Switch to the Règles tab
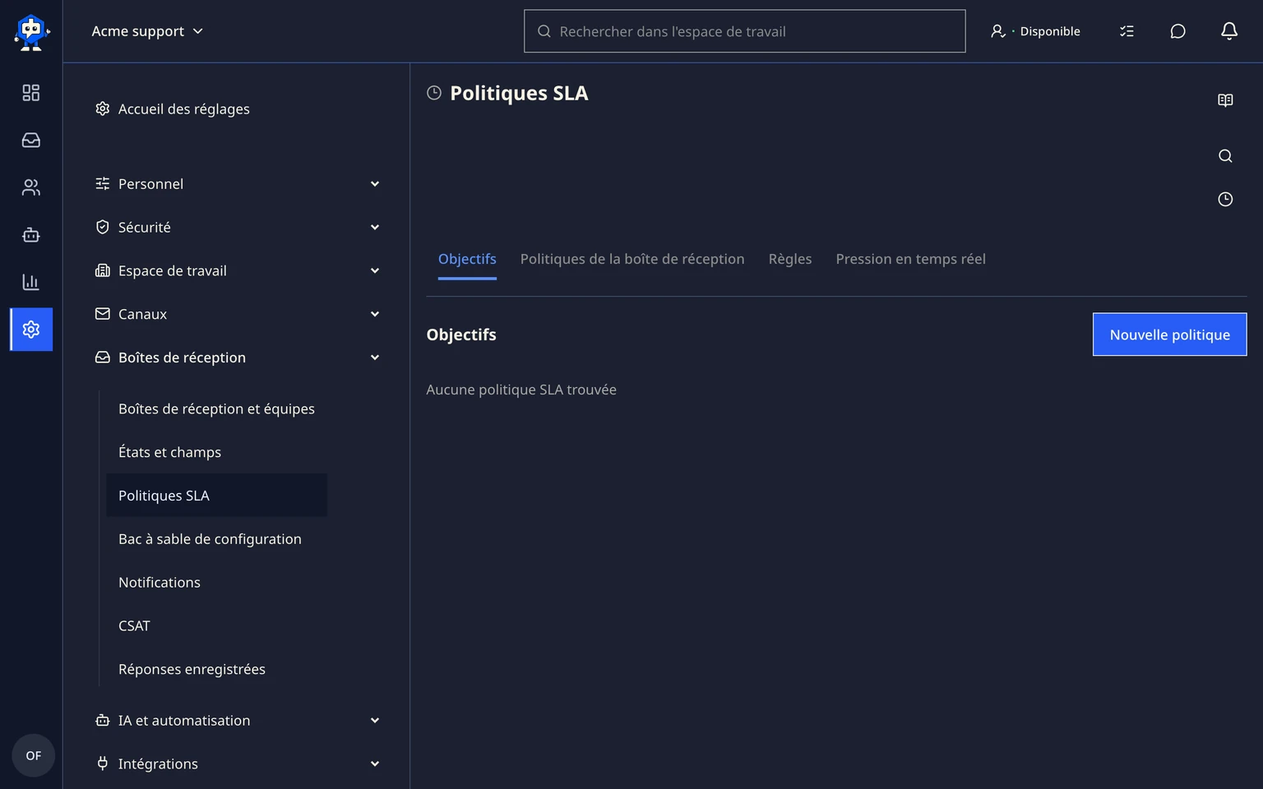Viewport: 1263px width, 789px height. pyautogui.click(x=790, y=260)
